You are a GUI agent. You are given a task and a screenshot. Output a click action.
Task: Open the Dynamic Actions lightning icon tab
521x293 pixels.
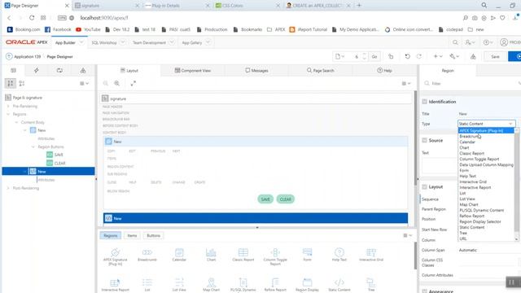coord(36,71)
